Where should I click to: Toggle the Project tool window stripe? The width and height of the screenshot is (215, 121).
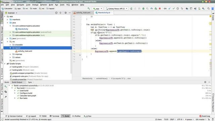point(2,17)
